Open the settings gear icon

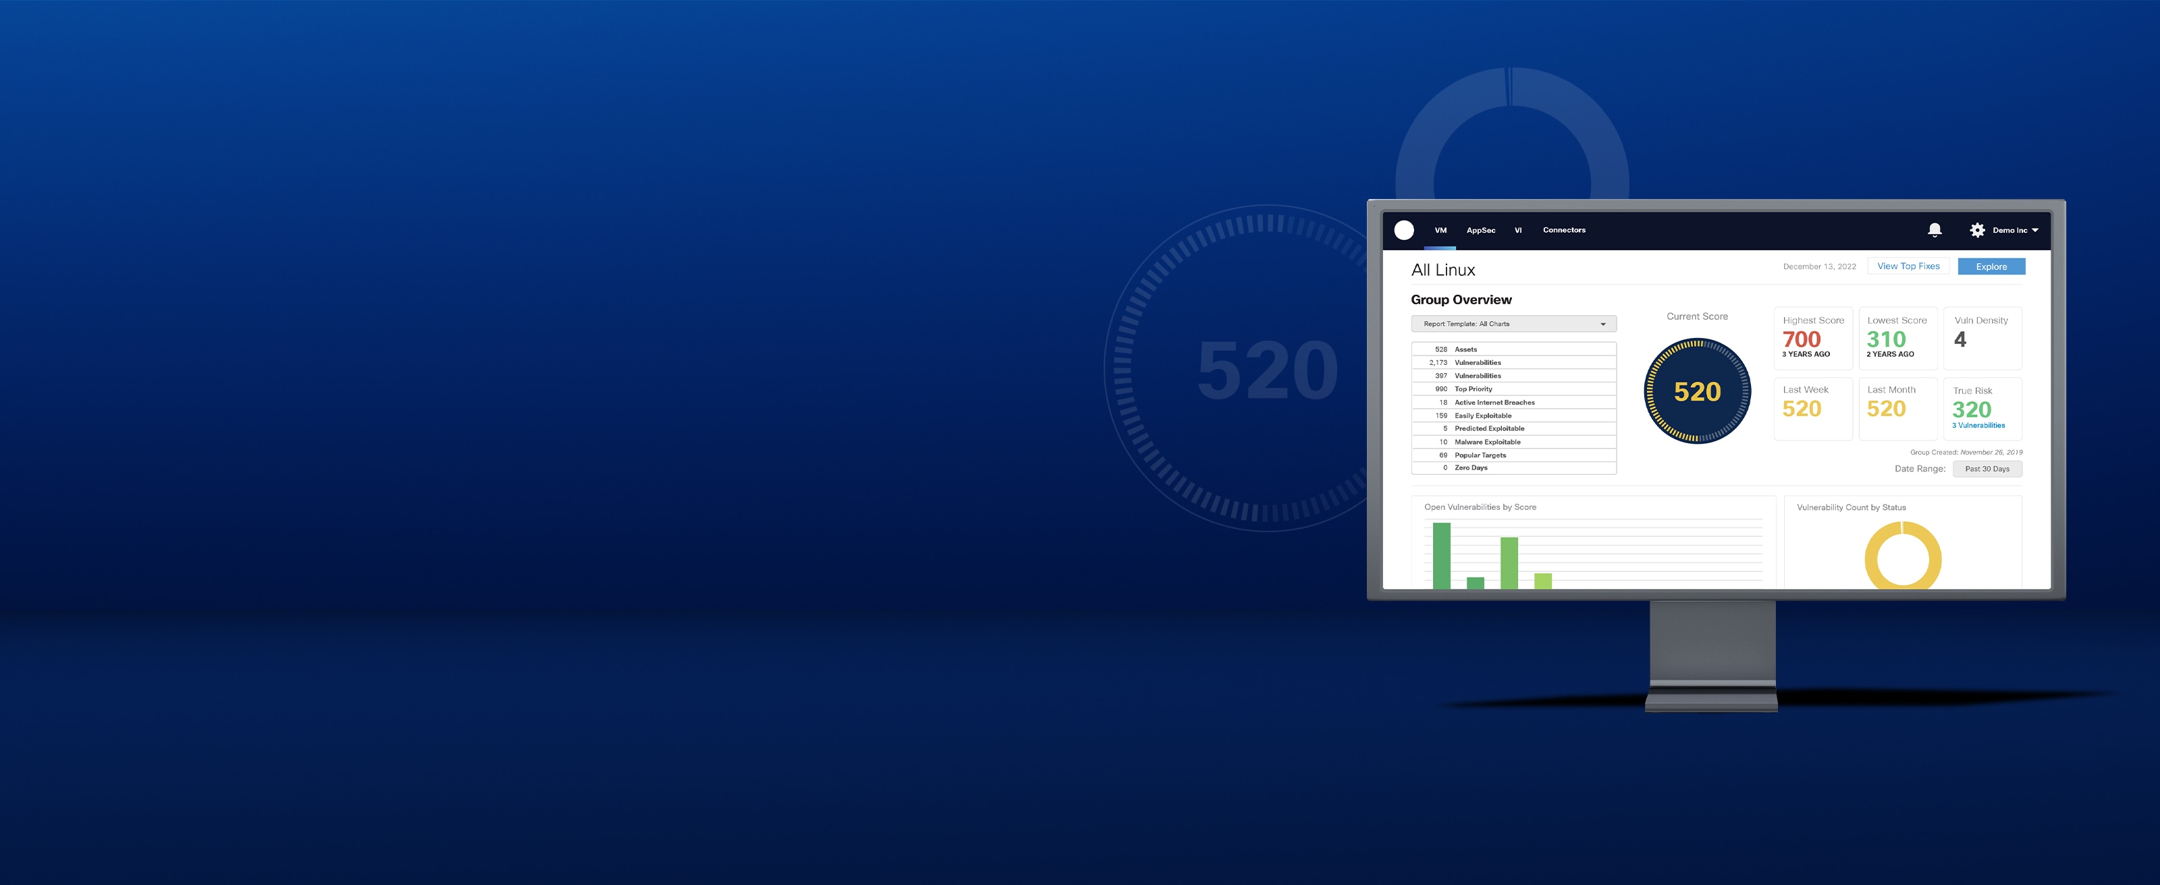coord(1972,230)
